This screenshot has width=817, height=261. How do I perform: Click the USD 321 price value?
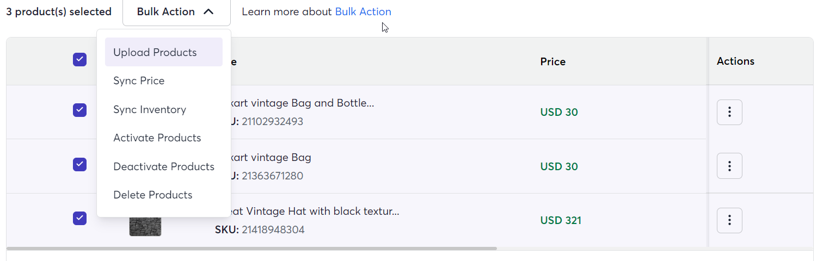pos(561,220)
